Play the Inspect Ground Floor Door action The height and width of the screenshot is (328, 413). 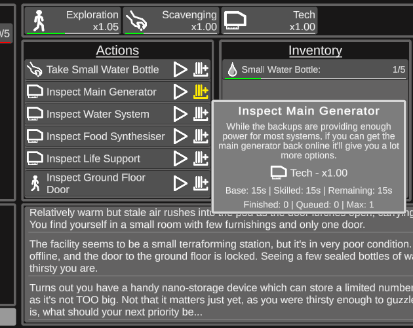click(180, 183)
